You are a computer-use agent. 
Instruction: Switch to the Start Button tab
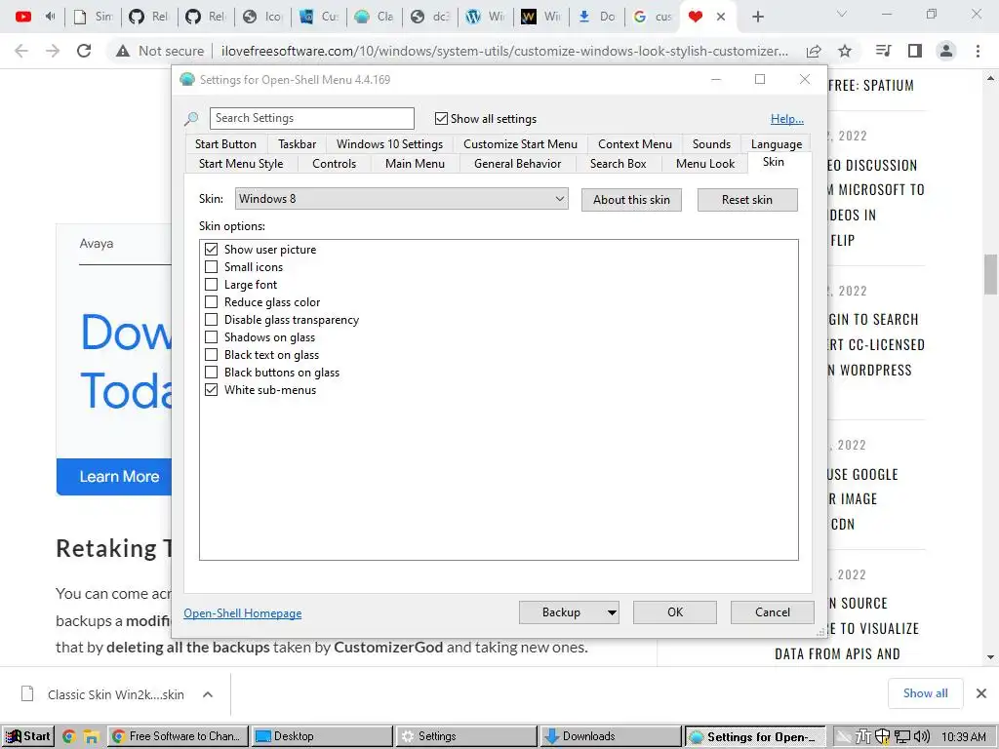tap(225, 144)
